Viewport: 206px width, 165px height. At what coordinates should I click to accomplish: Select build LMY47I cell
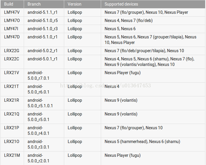click(12, 29)
